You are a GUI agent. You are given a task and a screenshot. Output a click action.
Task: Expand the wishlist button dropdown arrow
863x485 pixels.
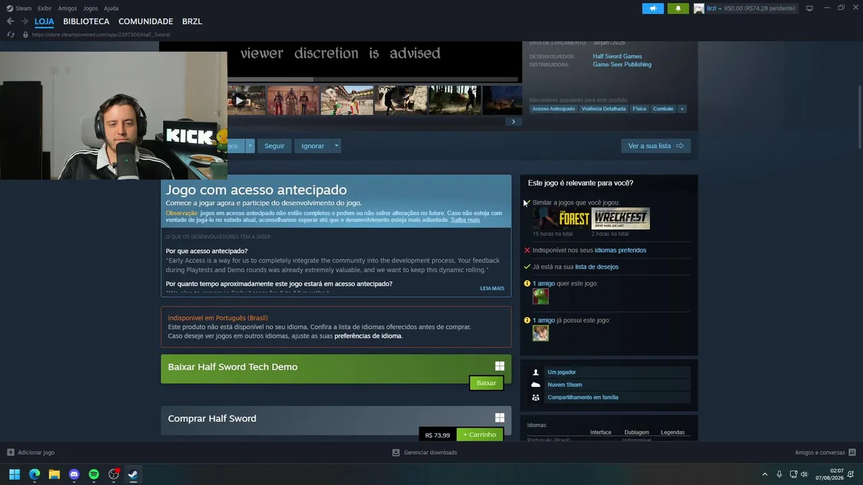click(250, 145)
